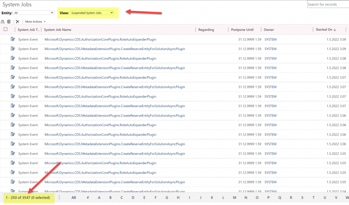Screen dimensions: 349x205
Task: Filter records by letter S
Action: click(x=302, y=198)
